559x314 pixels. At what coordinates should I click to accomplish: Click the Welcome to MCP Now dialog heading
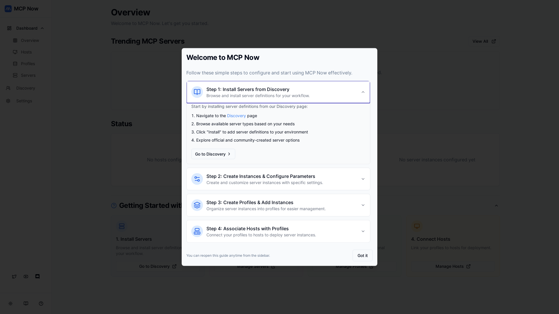223,58
